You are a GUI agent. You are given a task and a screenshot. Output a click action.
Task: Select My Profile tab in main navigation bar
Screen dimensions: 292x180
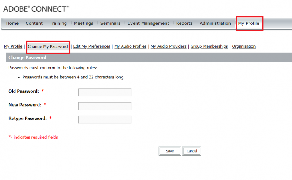tap(249, 23)
